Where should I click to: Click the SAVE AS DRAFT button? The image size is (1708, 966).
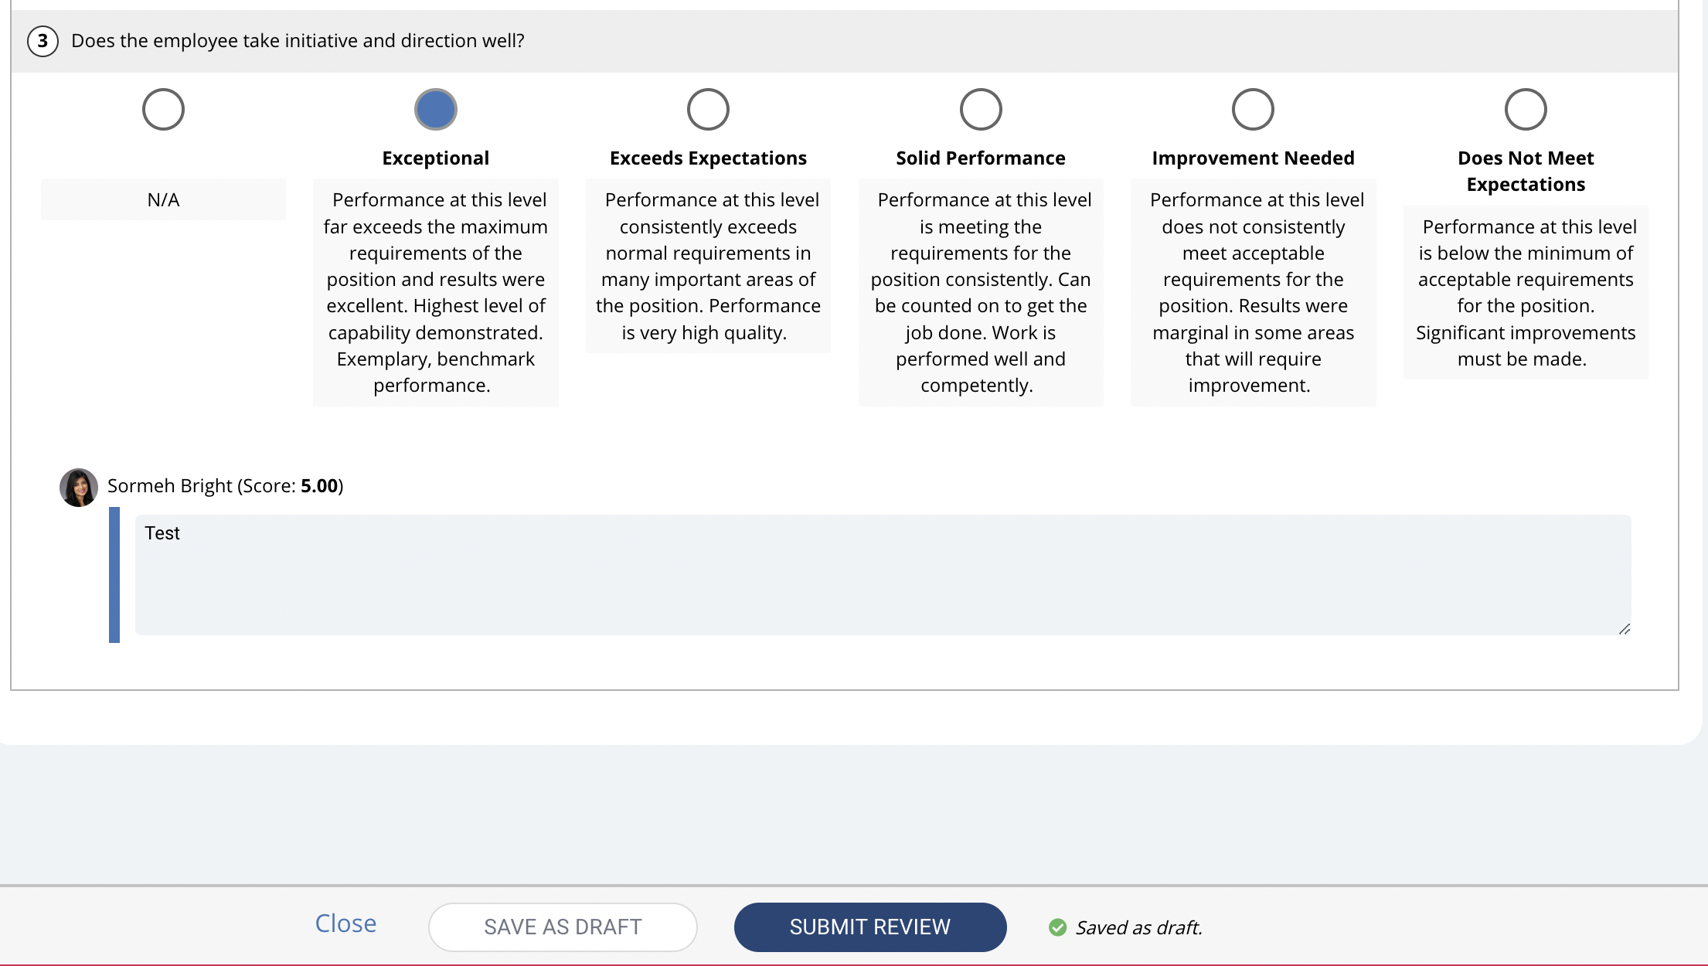tap(563, 927)
